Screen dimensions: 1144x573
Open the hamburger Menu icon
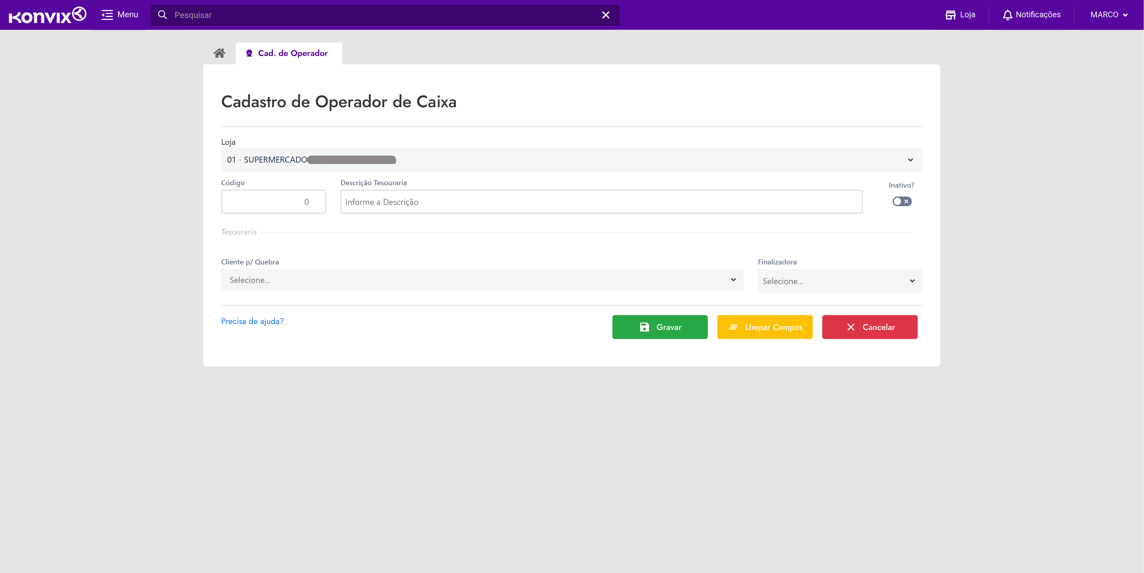coord(107,15)
